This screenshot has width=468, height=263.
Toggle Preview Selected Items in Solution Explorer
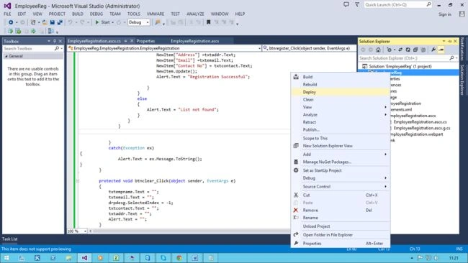(x=441, y=50)
